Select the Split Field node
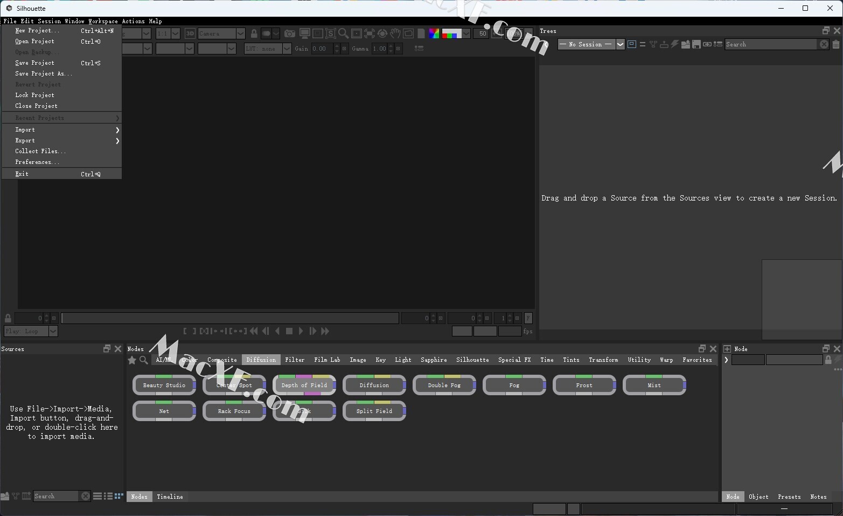 pyautogui.click(x=374, y=411)
